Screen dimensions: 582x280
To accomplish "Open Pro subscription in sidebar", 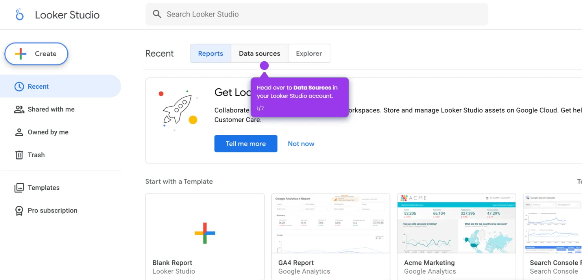I will (x=60, y=210).
